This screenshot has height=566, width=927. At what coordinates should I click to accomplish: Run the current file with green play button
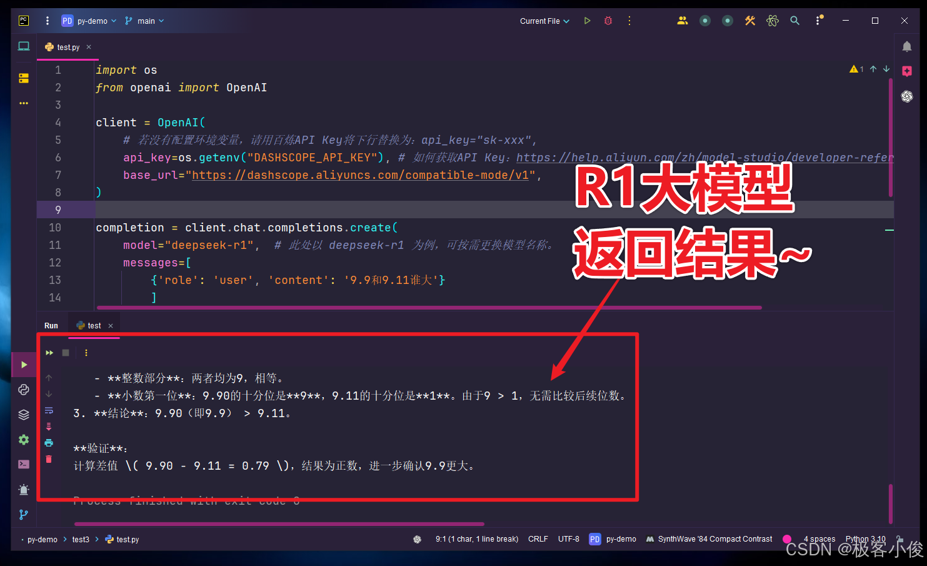(x=587, y=21)
